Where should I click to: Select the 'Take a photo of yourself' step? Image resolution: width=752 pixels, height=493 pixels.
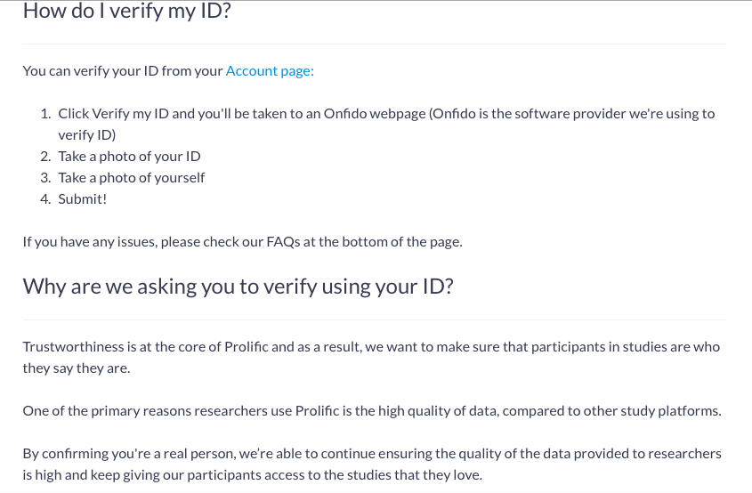(x=132, y=178)
